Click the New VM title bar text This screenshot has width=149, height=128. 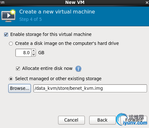[x=75, y=2]
